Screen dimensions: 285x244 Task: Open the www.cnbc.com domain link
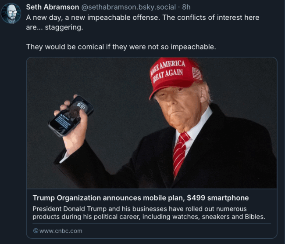pyautogui.click(x=61, y=231)
